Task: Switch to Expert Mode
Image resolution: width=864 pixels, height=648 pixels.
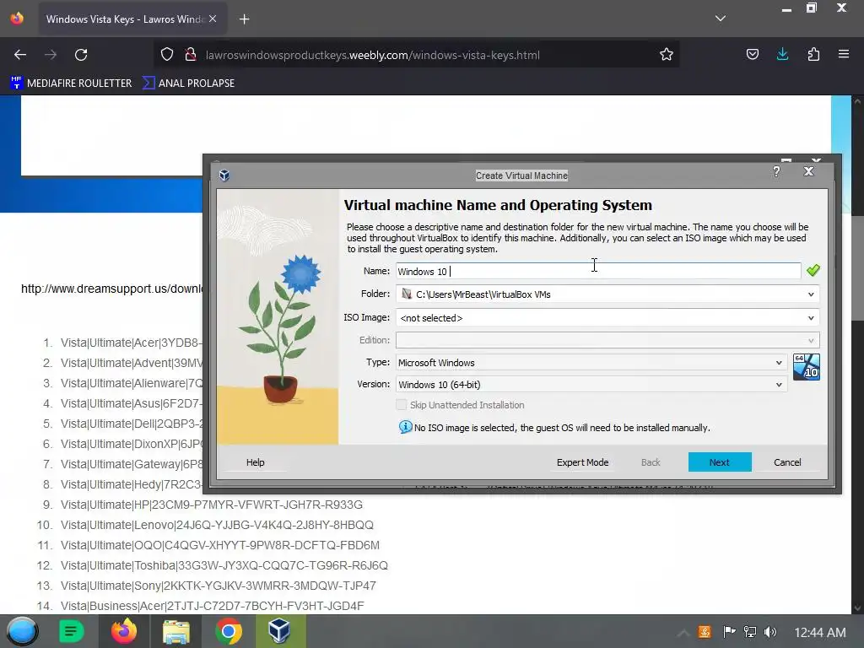Action: click(582, 462)
